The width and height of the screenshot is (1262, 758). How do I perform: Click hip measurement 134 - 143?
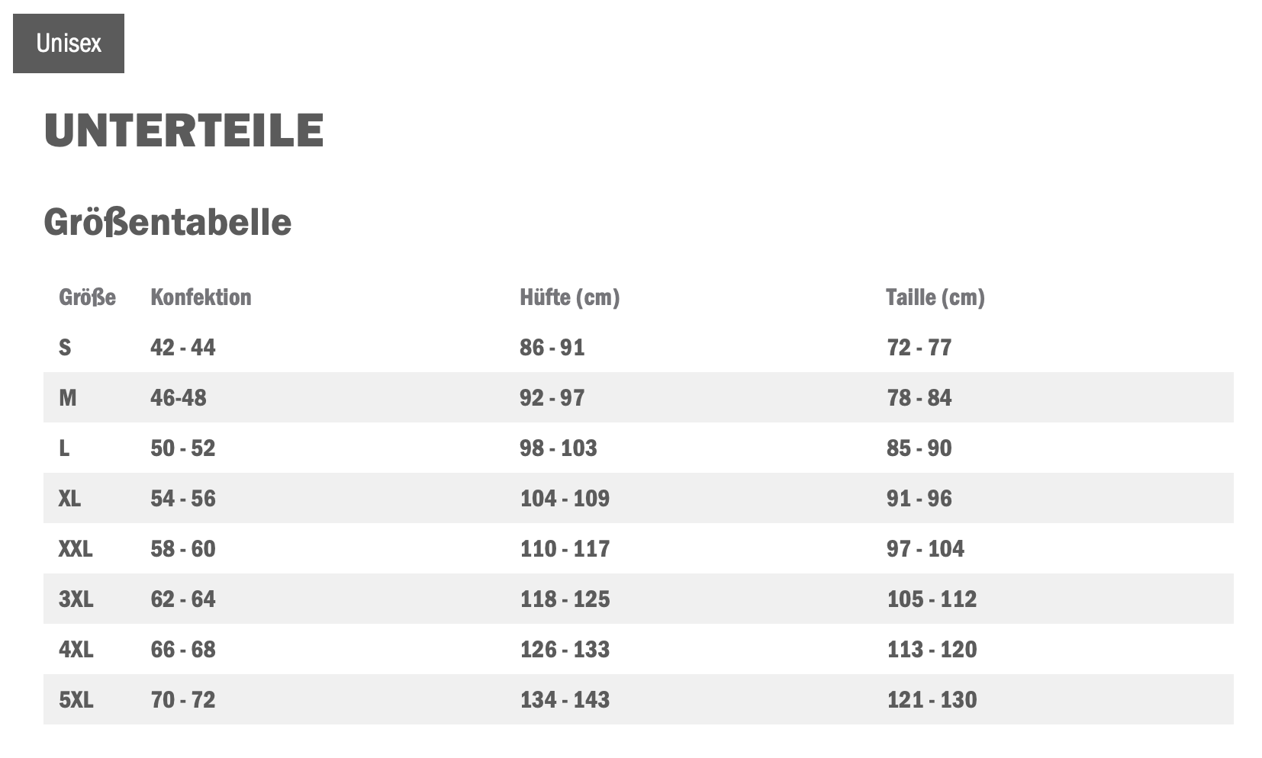click(x=565, y=700)
